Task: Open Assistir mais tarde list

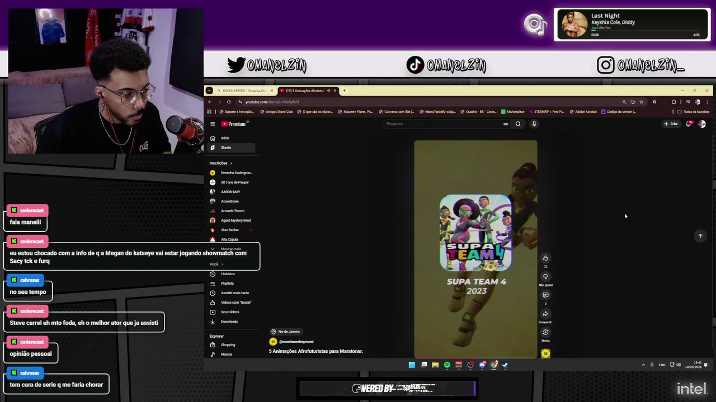Action: point(232,293)
